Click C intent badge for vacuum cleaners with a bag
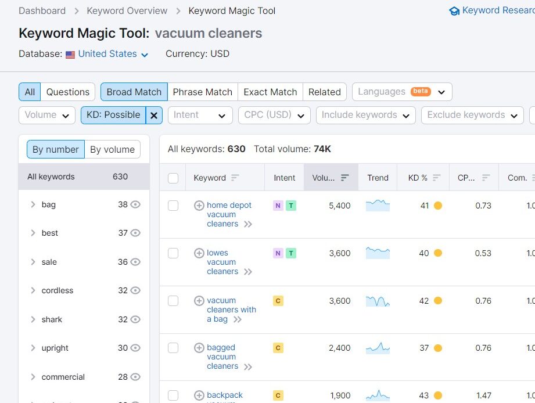Viewport: 535px width, 403px height. point(278,301)
